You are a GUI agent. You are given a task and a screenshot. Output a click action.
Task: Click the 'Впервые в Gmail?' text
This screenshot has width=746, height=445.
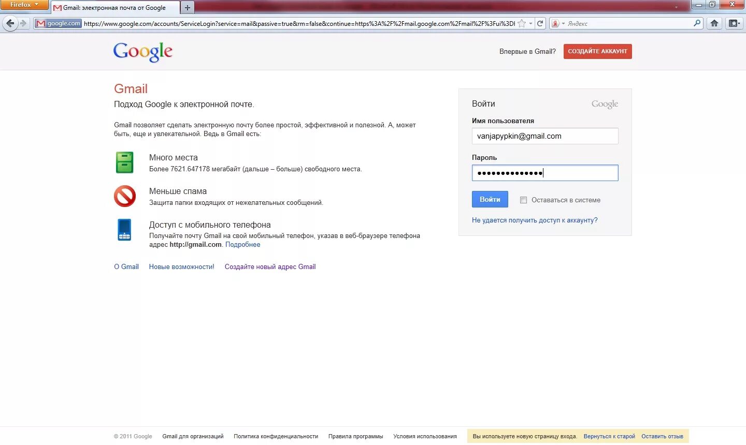(x=527, y=51)
